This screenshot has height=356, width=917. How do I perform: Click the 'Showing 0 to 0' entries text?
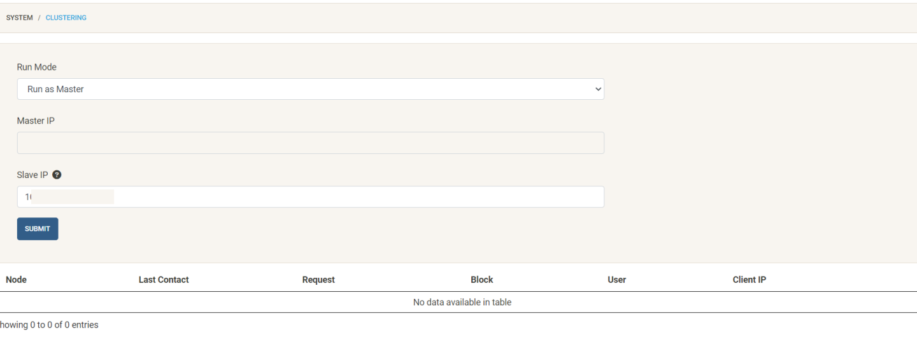[49, 325]
